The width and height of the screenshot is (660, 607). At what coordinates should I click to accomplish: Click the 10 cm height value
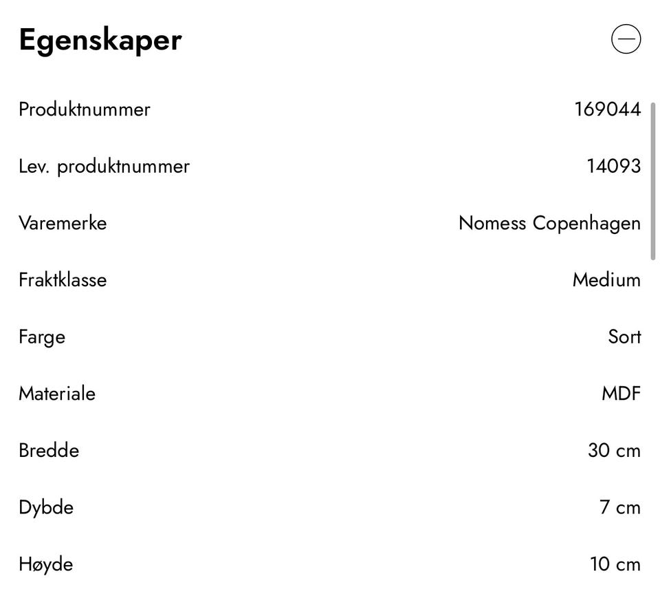[615, 564]
